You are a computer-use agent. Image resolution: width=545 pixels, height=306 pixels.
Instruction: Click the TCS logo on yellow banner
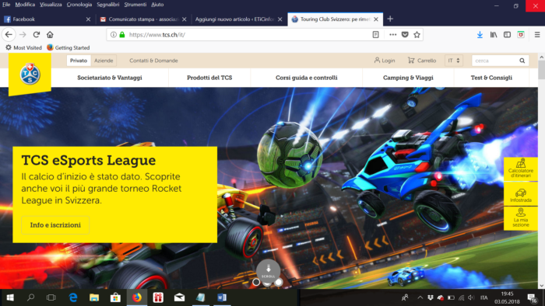coord(30,74)
